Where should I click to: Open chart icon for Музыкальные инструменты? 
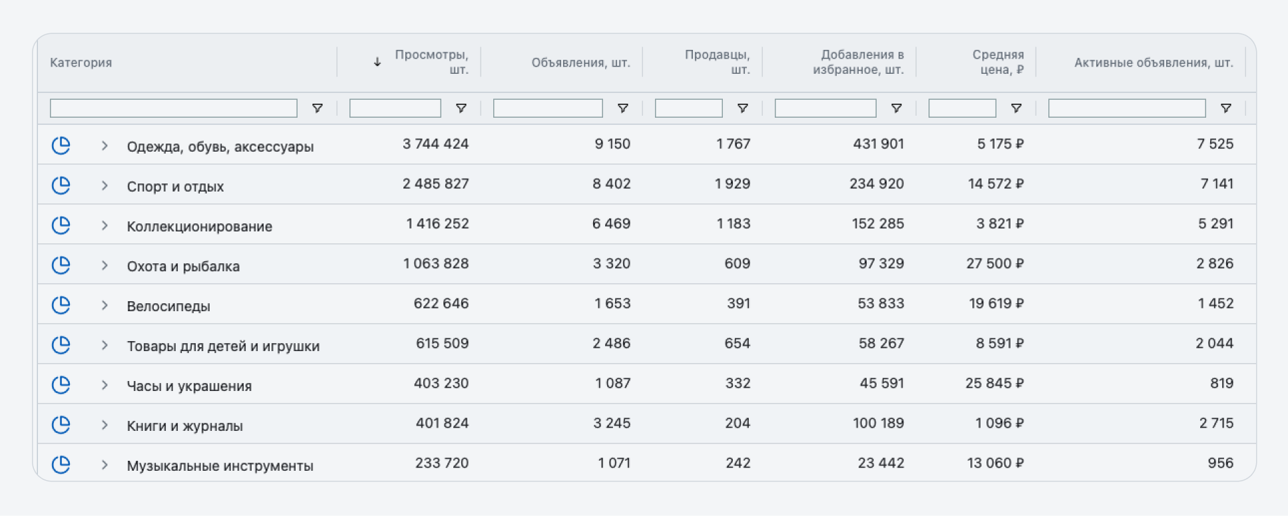61,464
